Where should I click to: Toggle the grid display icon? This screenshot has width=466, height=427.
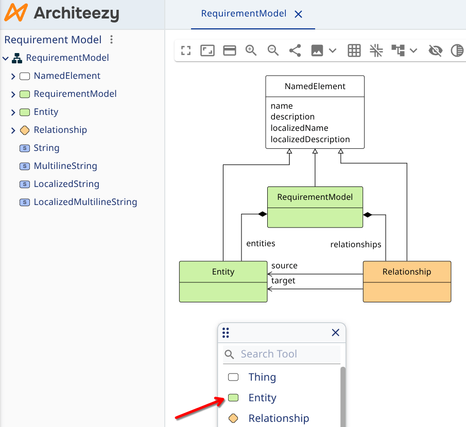pos(354,50)
